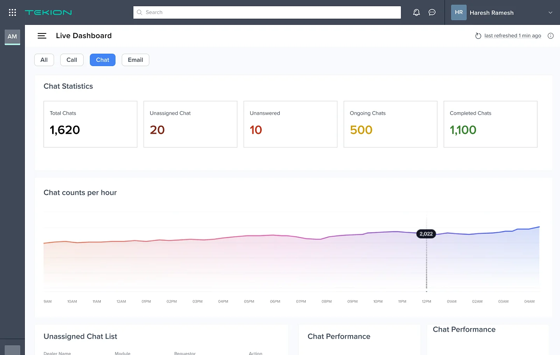560x355 pixels.
Task: Select the AM sidebar module
Action: 12,37
